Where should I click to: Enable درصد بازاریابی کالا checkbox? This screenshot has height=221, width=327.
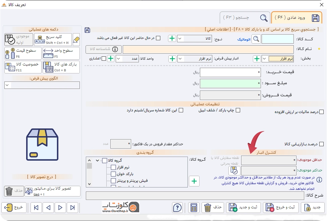click(x=322, y=144)
